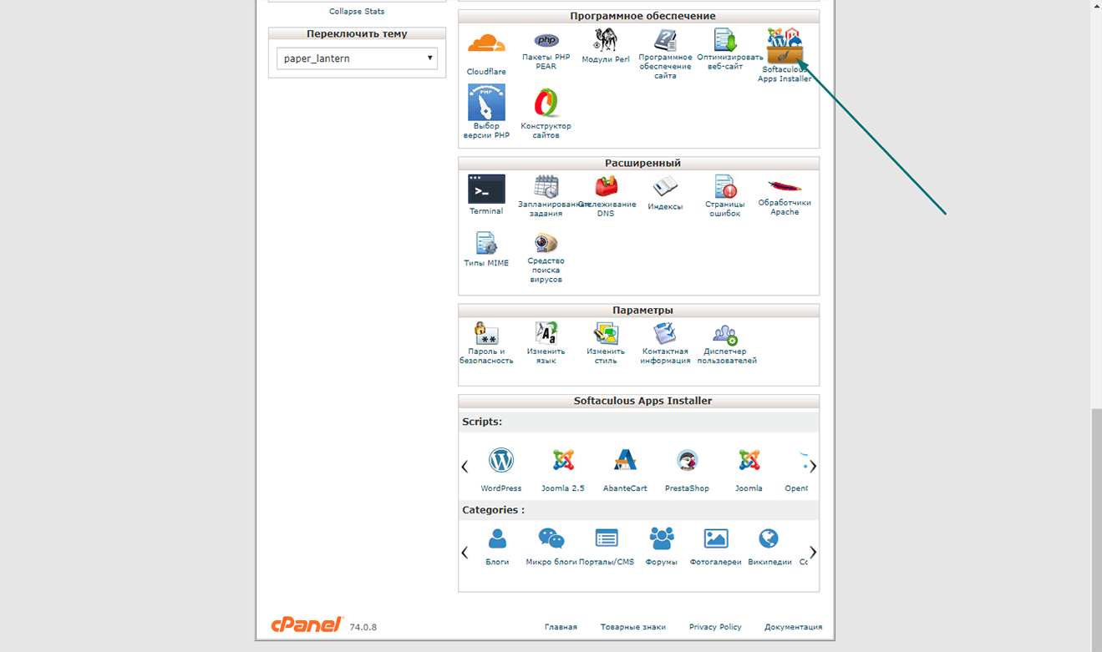Open the Cloudflare icon
This screenshot has height=652, width=1102.
click(486, 43)
